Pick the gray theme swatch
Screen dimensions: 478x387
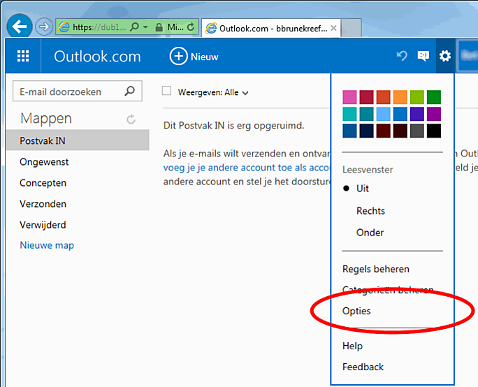(x=417, y=131)
